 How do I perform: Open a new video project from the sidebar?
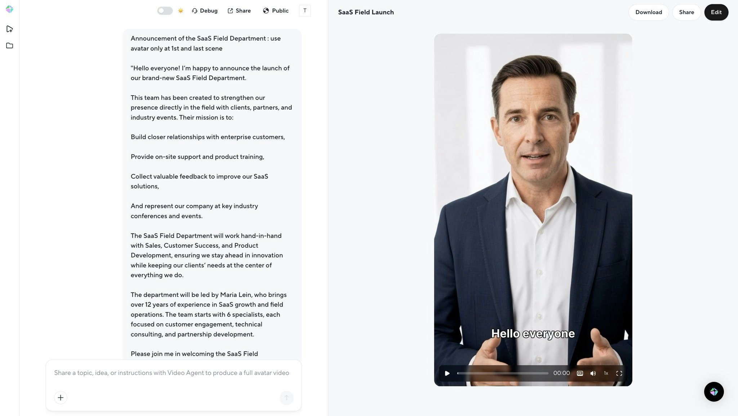pyautogui.click(x=9, y=28)
